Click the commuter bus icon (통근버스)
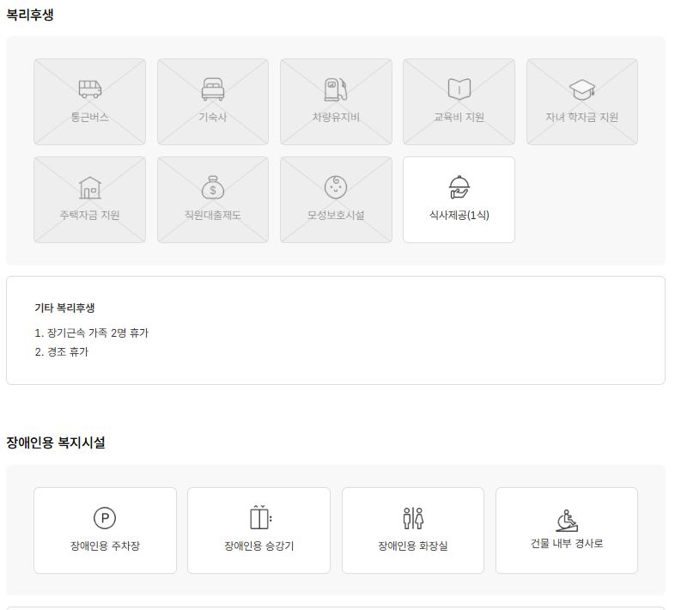 pos(89,88)
